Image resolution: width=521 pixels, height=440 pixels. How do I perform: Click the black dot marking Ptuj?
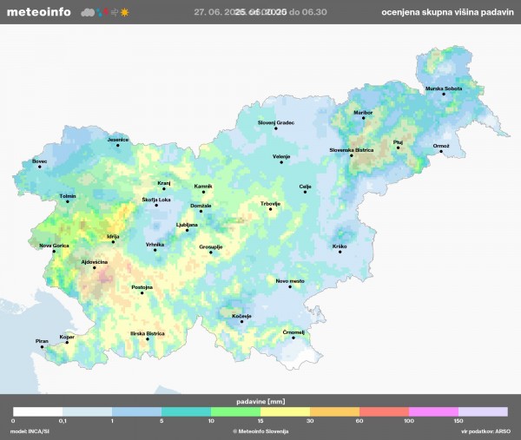(398, 148)
